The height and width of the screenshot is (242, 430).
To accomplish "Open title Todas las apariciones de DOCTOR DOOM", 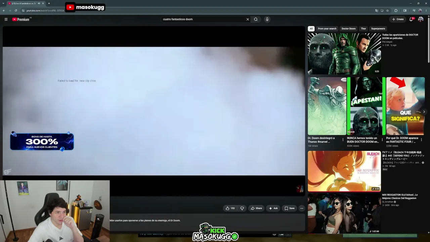I will coord(400,36).
